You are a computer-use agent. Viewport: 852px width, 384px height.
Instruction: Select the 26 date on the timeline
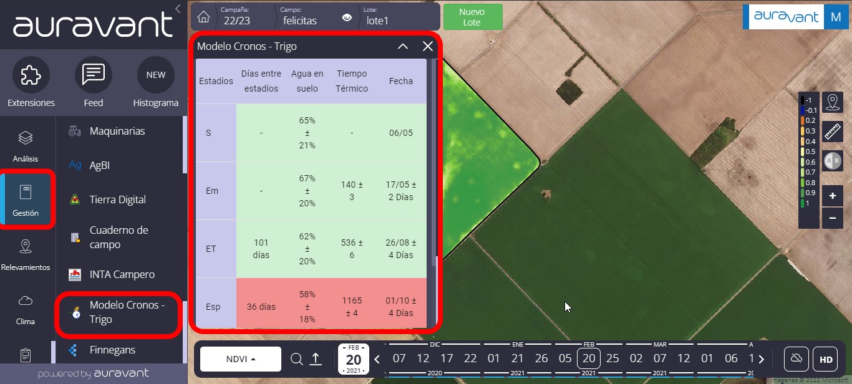pos(541,358)
